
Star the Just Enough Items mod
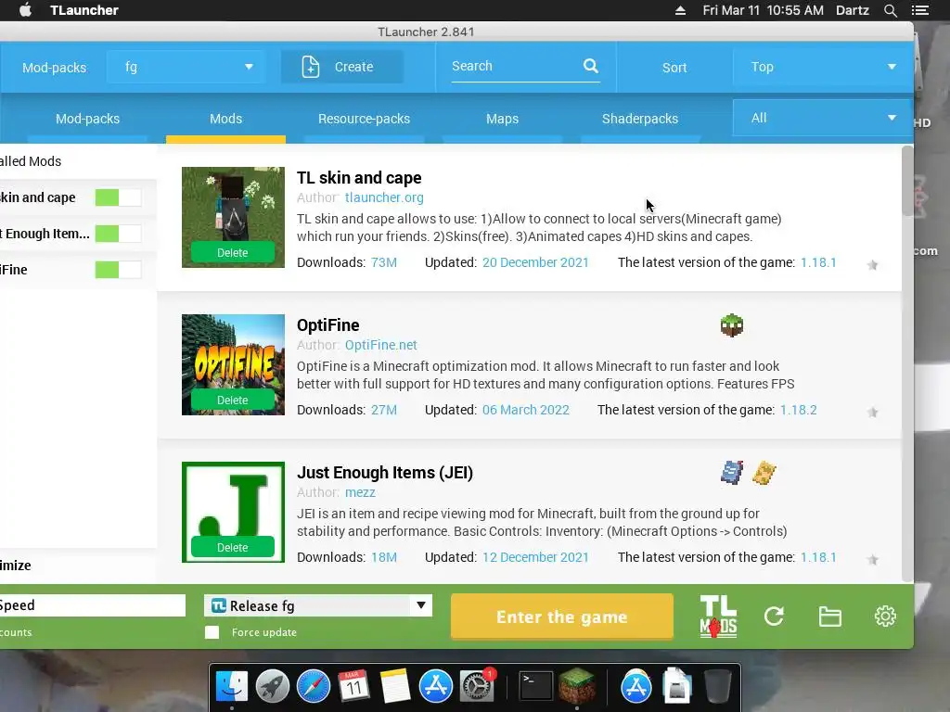[872, 559]
